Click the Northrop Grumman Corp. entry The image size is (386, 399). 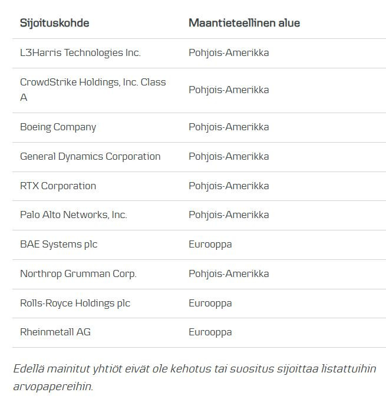[78, 273]
